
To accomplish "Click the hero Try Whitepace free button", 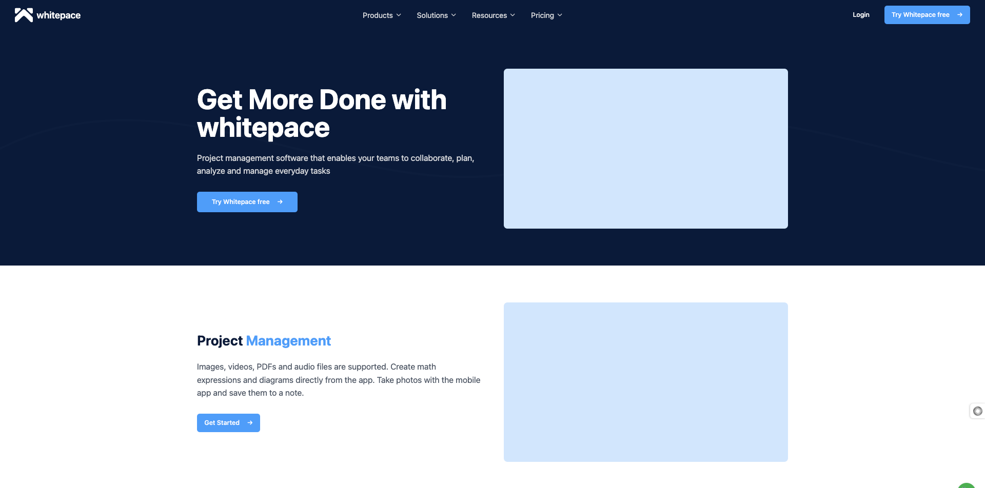I will [x=247, y=202].
